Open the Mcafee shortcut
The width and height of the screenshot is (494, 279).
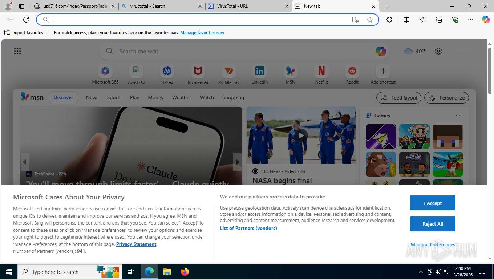(x=198, y=74)
